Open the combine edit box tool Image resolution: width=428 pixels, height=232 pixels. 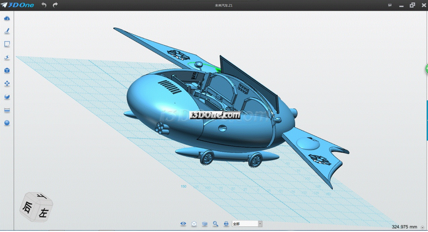(7, 97)
